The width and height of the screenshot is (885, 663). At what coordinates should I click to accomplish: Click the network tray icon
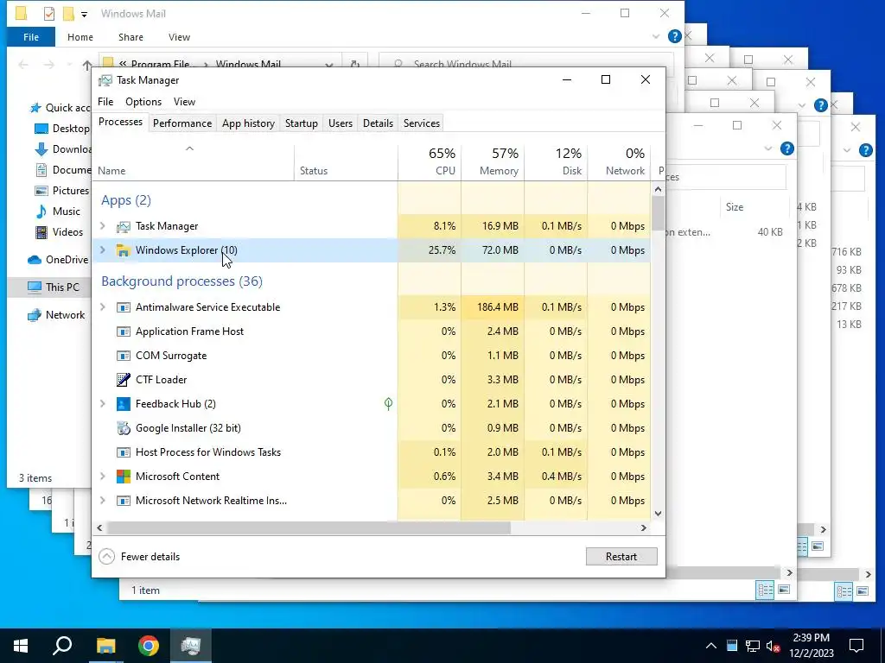[753, 646]
